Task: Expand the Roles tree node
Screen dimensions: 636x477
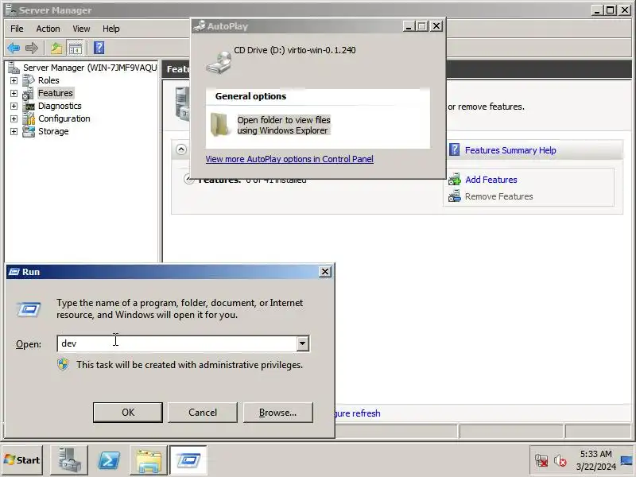Action: point(14,80)
